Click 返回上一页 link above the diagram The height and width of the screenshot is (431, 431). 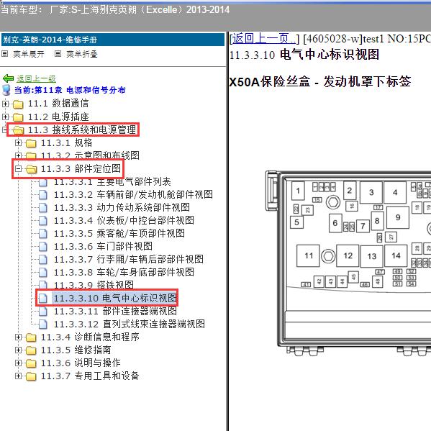[x=263, y=39]
